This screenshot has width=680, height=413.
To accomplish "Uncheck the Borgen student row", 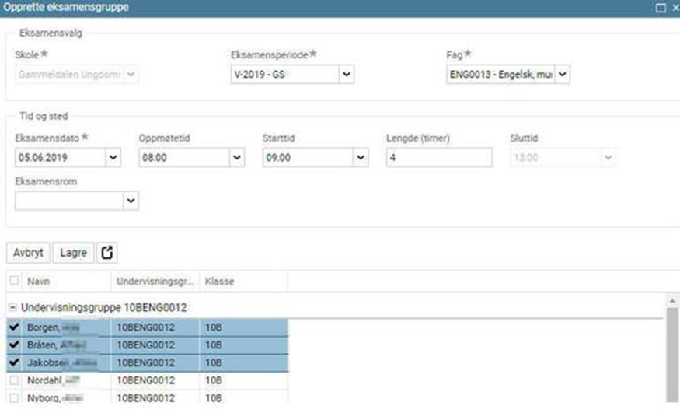I will (x=13, y=327).
